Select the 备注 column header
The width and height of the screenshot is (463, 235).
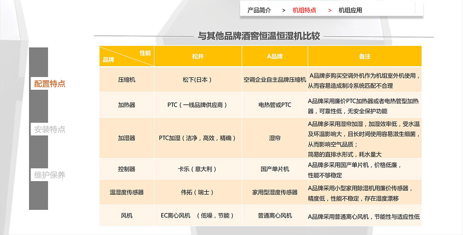coord(365,56)
